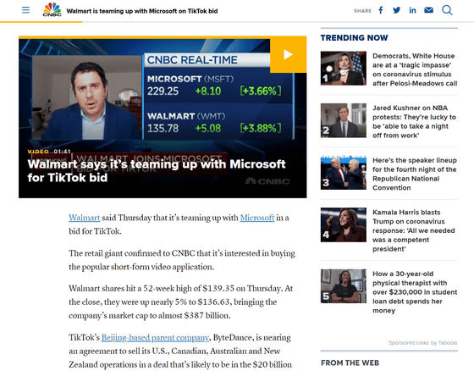Viewport: 474px width, 371px height.
Task: Click the video headline about Walmart teaming up
Action: (157, 170)
